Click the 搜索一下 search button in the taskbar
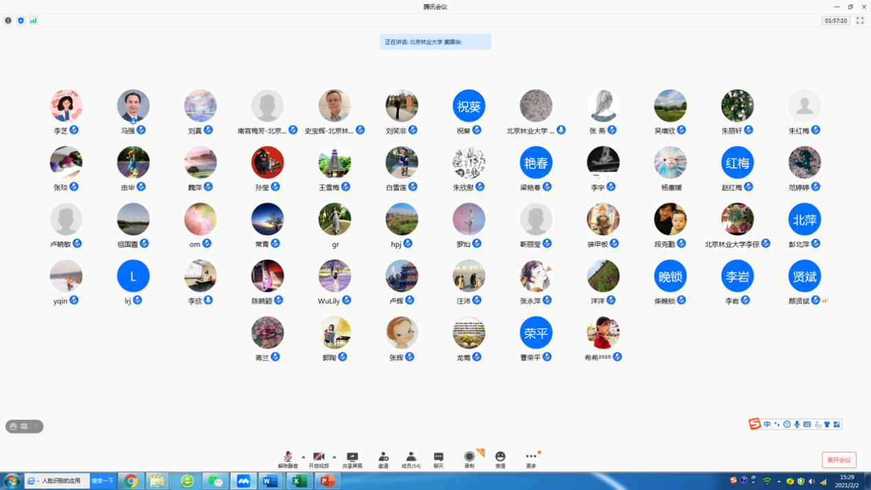This screenshot has width=871, height=490. point(103,481)
